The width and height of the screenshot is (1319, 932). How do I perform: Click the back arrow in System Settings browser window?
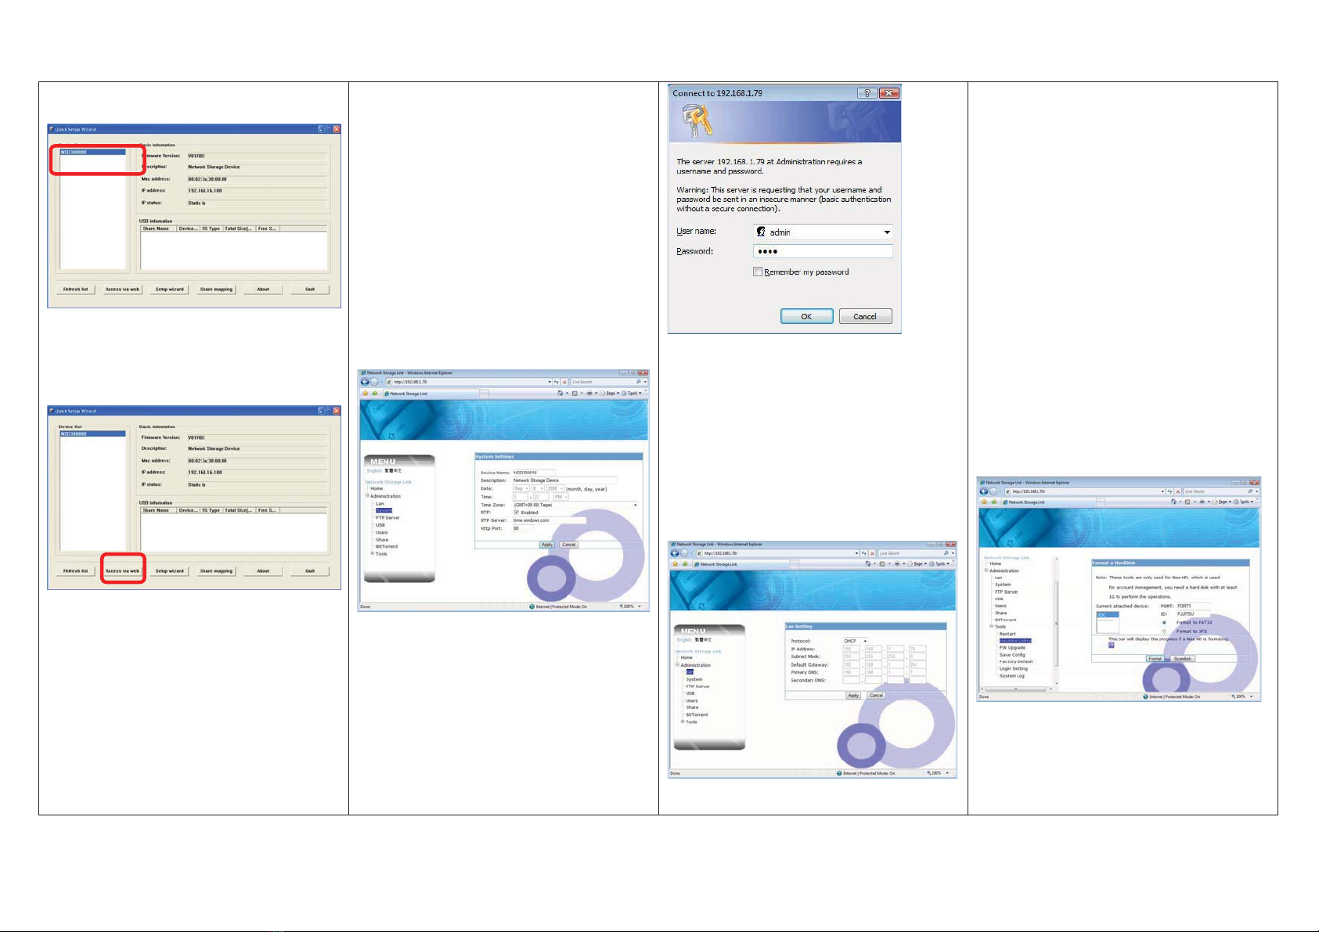(x=365, y=382)
